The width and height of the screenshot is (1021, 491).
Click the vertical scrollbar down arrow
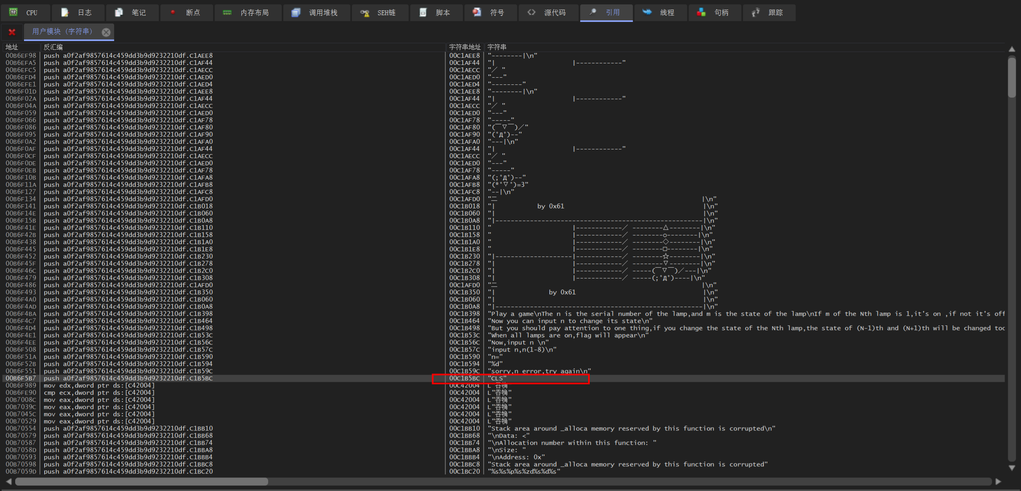coord(1012,468)
